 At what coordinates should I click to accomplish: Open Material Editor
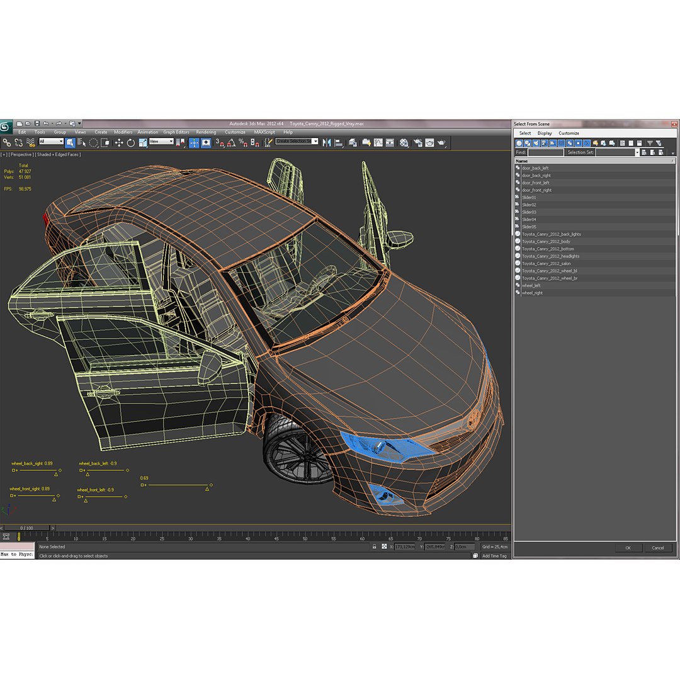(x=404, y=142)
